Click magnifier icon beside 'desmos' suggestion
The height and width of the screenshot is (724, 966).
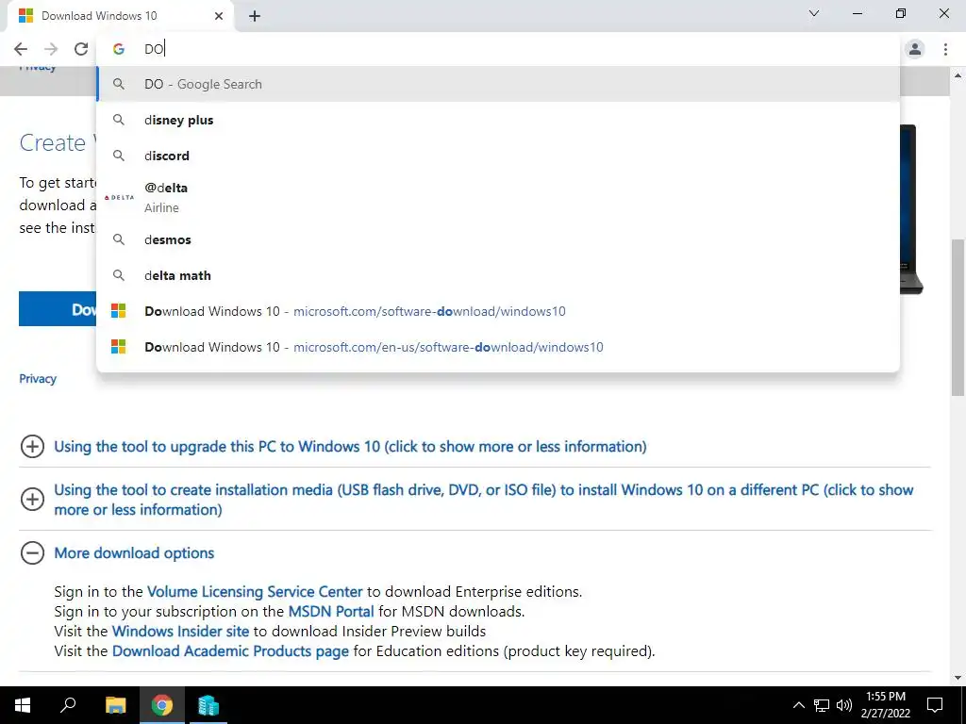[119, 239]
